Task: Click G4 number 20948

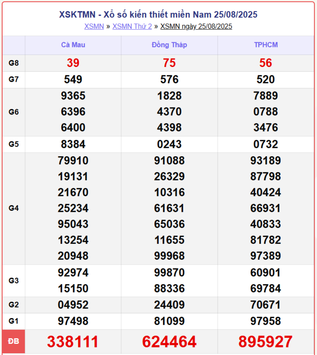Action: 73,256
